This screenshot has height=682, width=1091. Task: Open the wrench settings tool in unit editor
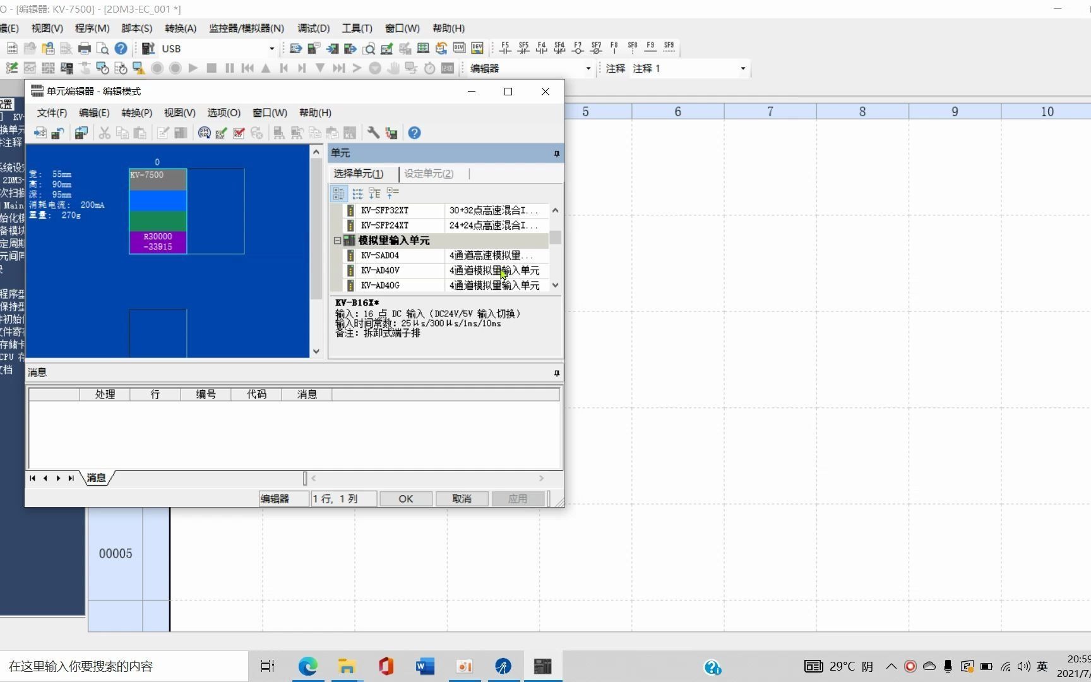[x=373, y=133]
